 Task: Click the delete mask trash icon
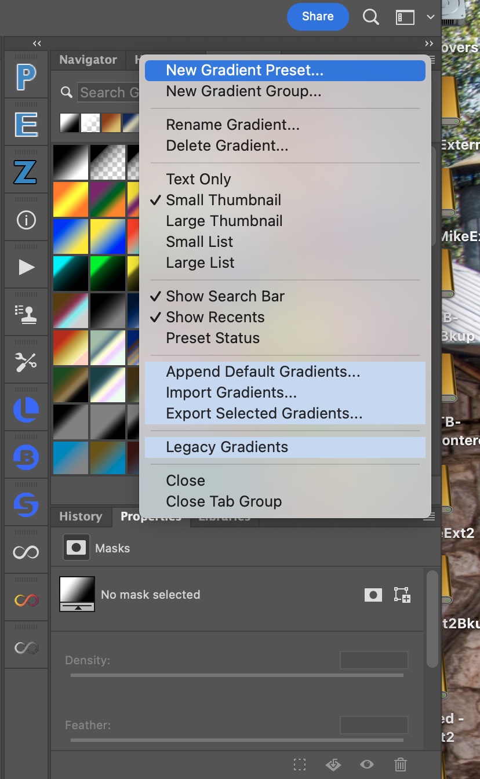point(400,765)
